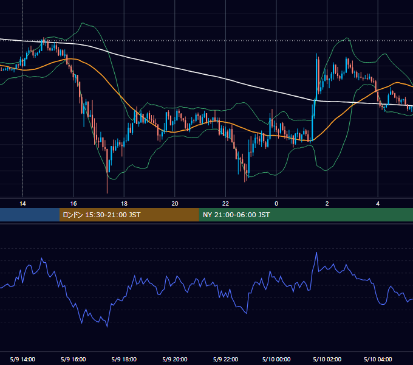Click the '5/9 20:00' label on the indicator axis
Screen dimensions: 413x365
(175, 359)
